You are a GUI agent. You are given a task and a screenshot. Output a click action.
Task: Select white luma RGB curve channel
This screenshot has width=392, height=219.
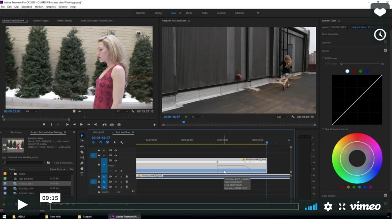coord(347,71)
